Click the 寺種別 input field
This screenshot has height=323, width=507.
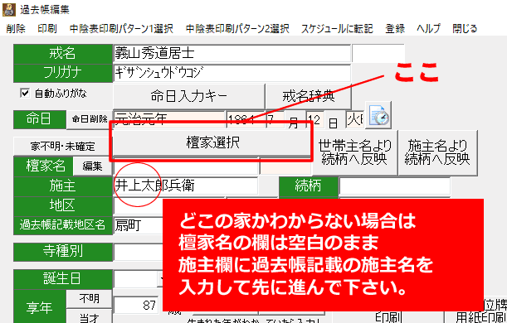[x=139, y=252]
